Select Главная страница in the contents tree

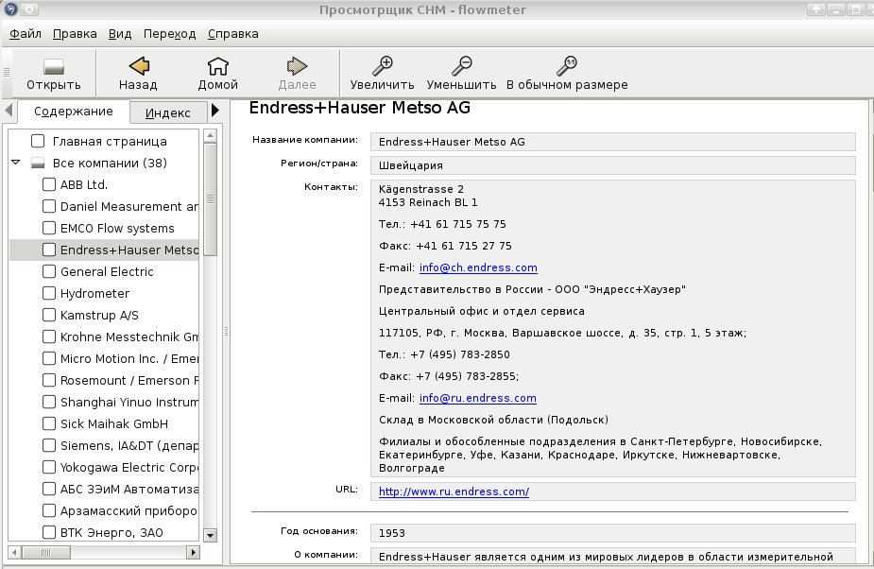(110, 142)
